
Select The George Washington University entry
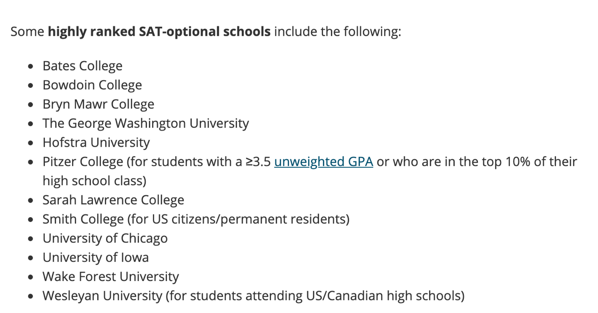pos(146,124)
